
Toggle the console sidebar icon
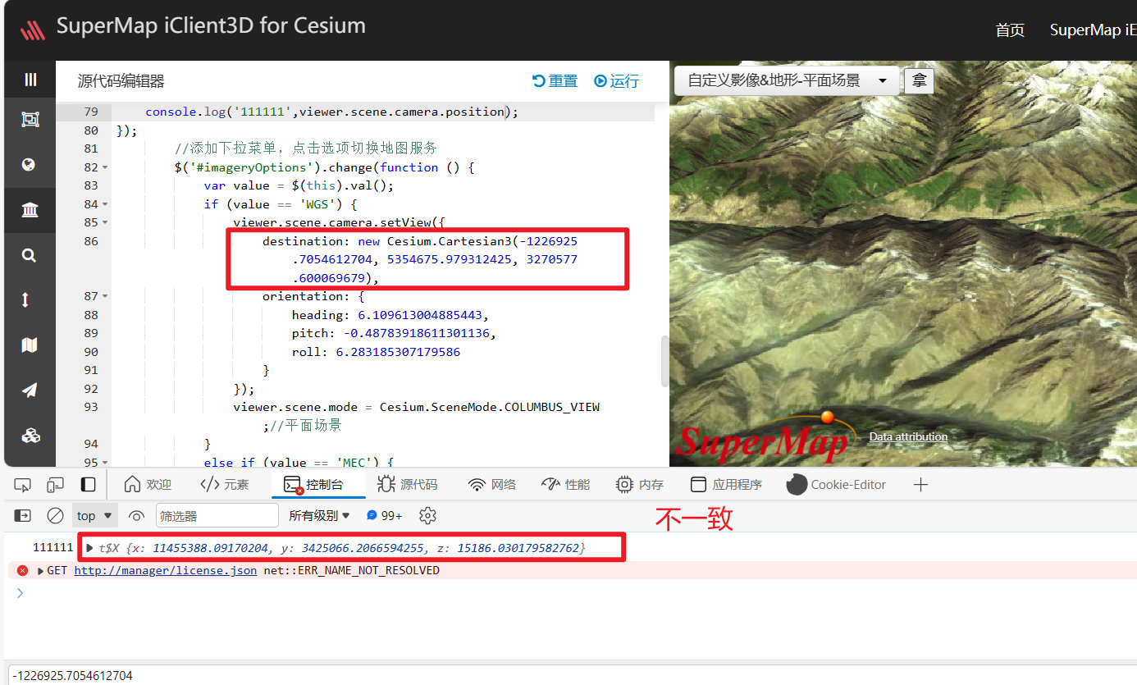click(23, 515)
